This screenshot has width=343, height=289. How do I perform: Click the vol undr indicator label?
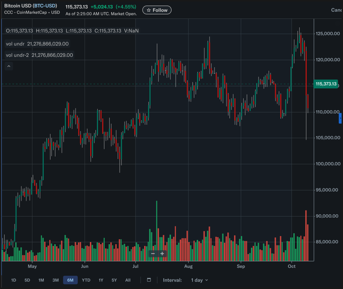16,44
